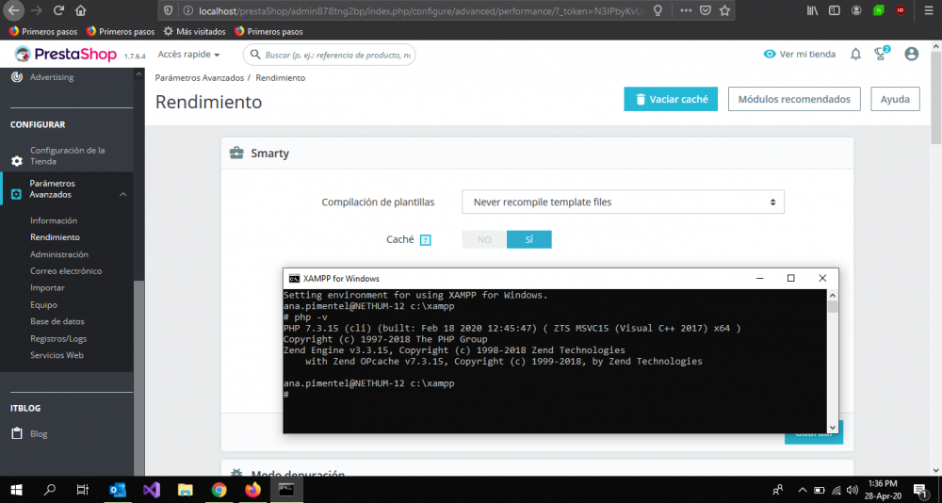Open the Windows Start menu
Screen dimensions: 942x503
pyautogui.click(x=16, y=490)
